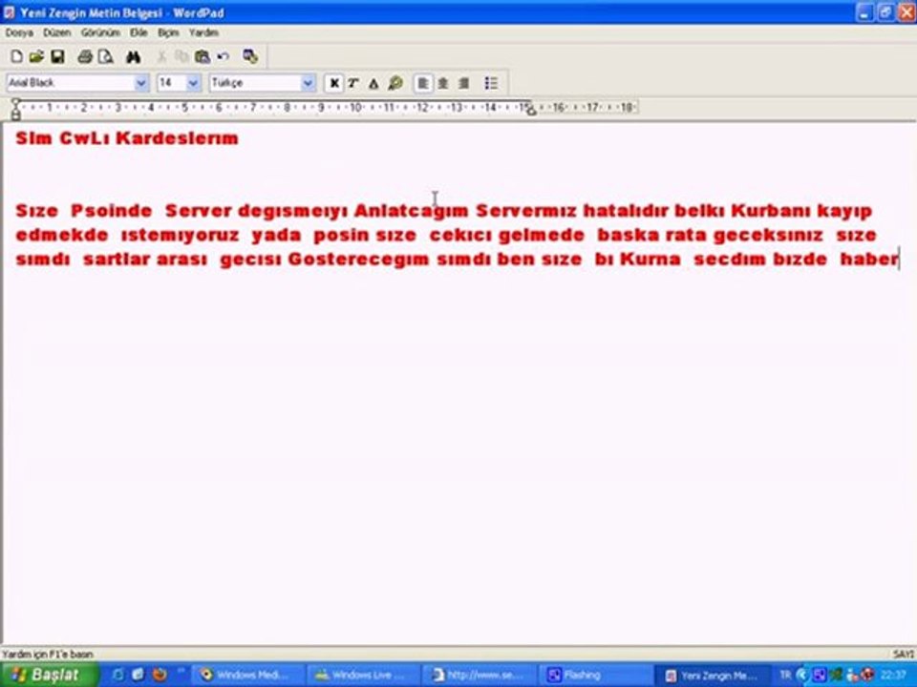This screenshot has height=687, width=917.
Task: Undo the last action with the arrow icon
Action: (223, 56)
